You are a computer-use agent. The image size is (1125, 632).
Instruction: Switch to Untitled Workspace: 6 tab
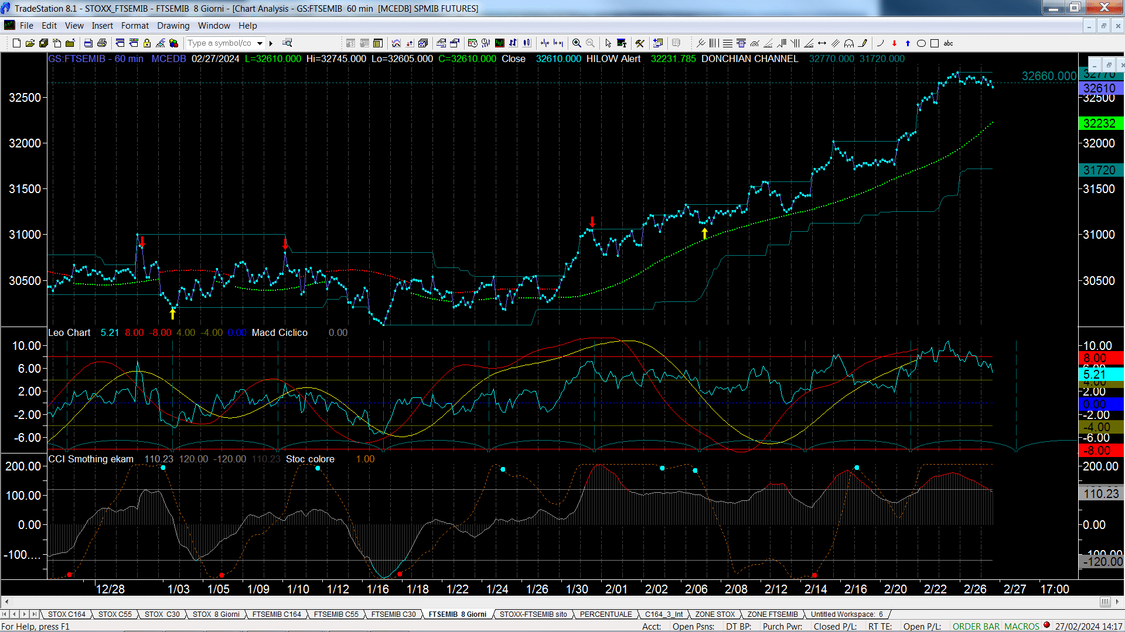(x=847, y=614)
